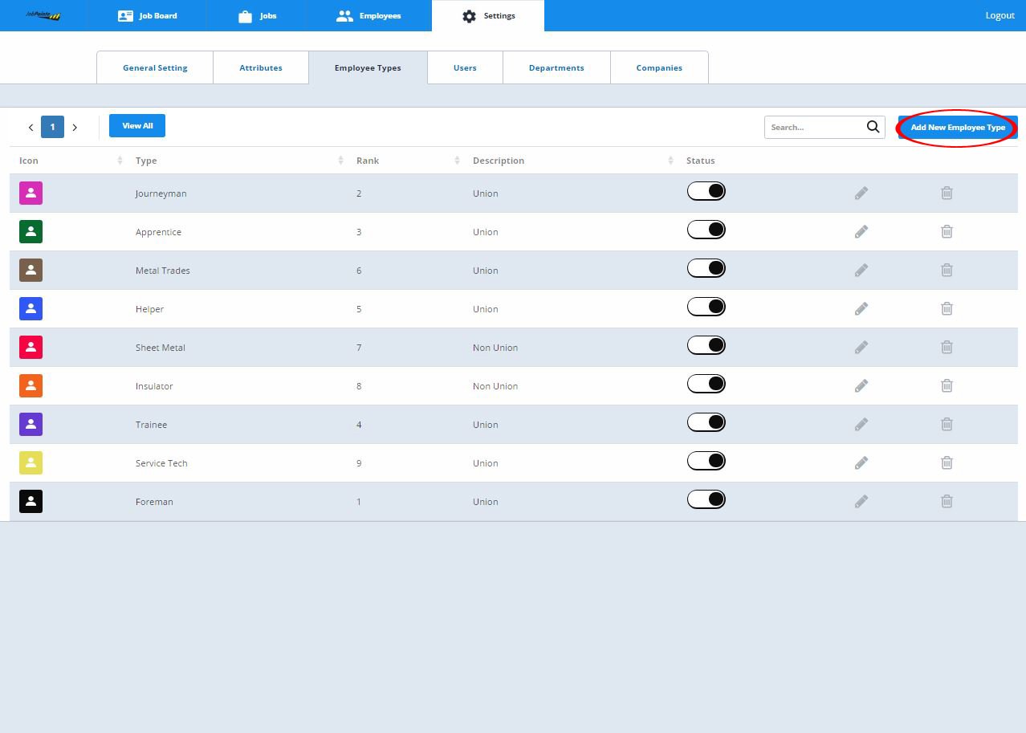This screenshot has height=733, width=1026.
Task: Click Add New Employee Type button
Action: pyautogui.click(x=958, y=127)
